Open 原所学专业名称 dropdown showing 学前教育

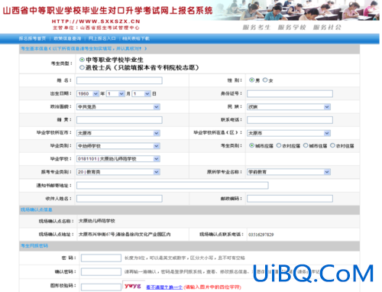pyautogui.click(x=289, y=172)
